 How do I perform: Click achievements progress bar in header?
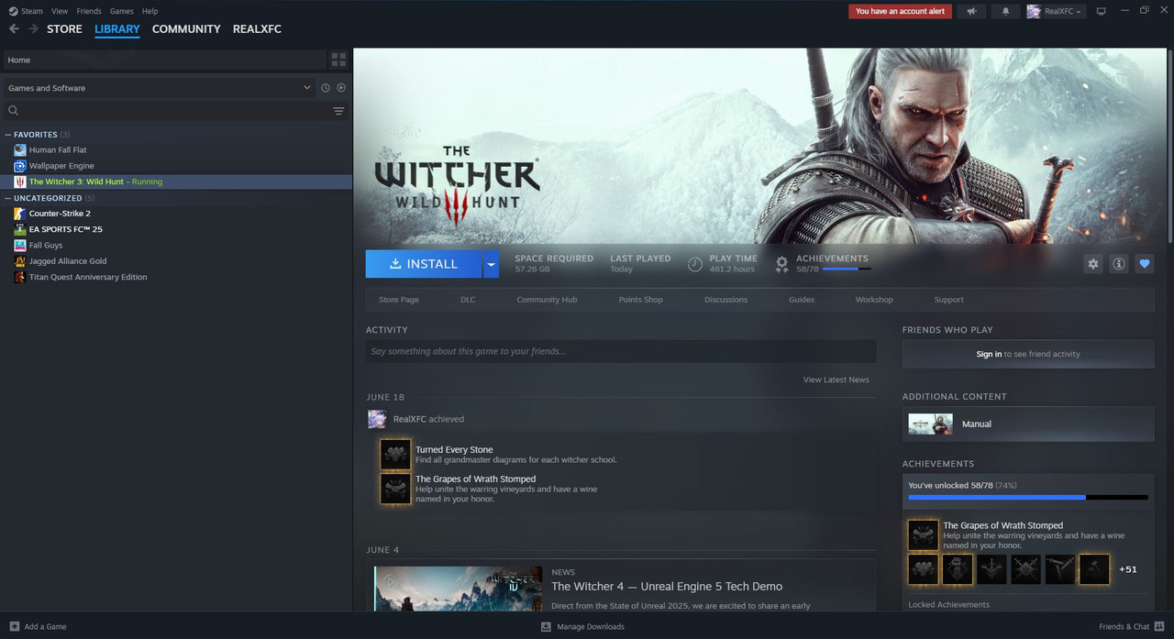[x=847, y=269]
